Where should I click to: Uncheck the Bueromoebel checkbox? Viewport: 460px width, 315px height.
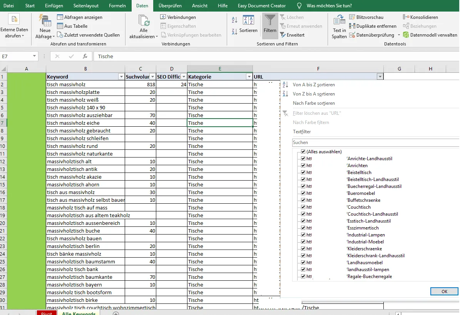[x=303, y=193]
